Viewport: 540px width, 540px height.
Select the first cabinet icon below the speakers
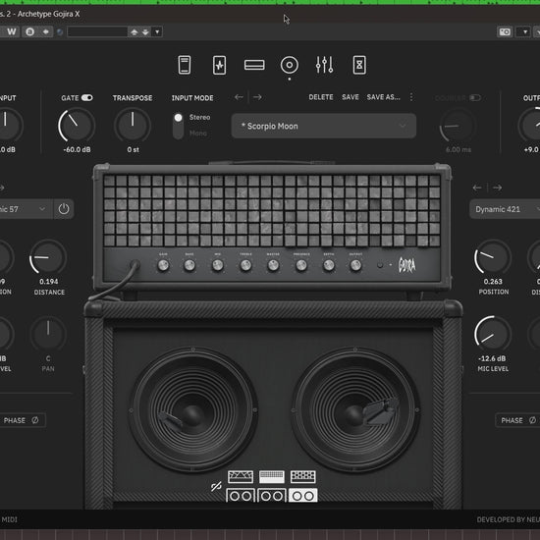[x=241, y=496]
